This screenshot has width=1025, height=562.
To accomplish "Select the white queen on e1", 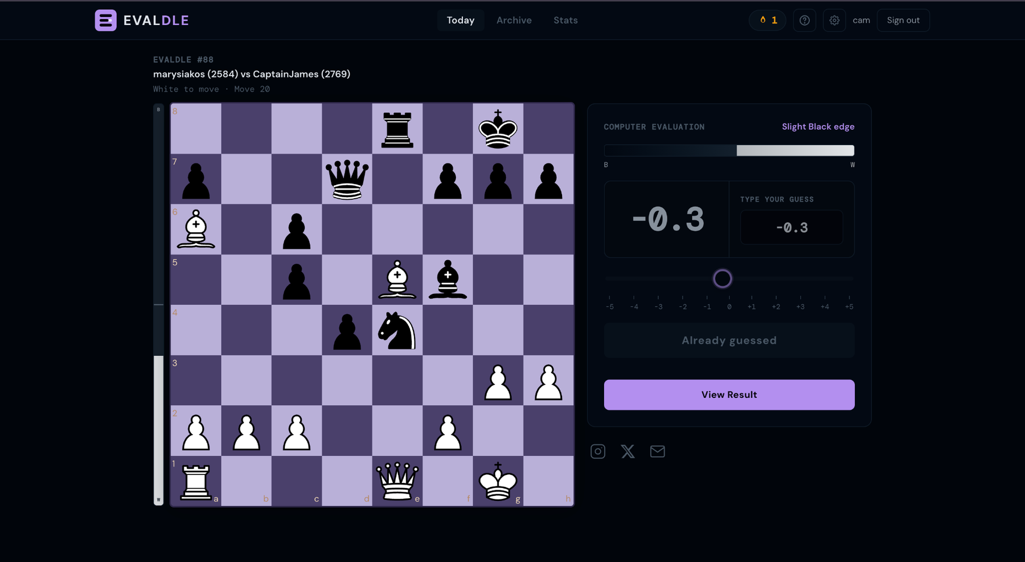I will pos(397,481).
